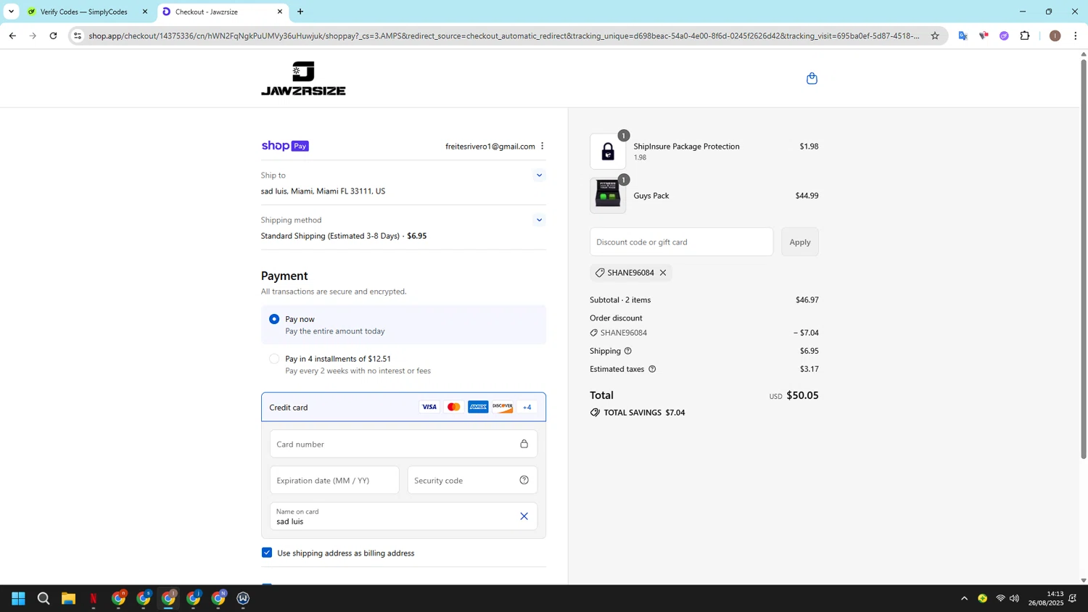Select the Credit card payment header
The width and height of the screenshot is (1088, 612).
pos(403,407)
